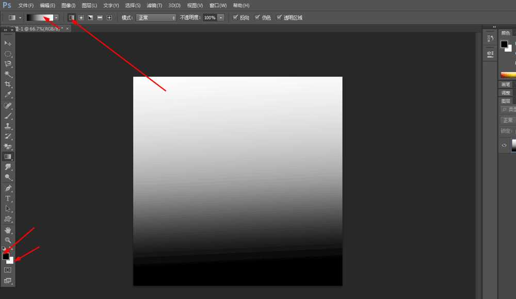Switch to the 颜色 panel tab
Screen dimensions: 516x299
tap(505, 32)
